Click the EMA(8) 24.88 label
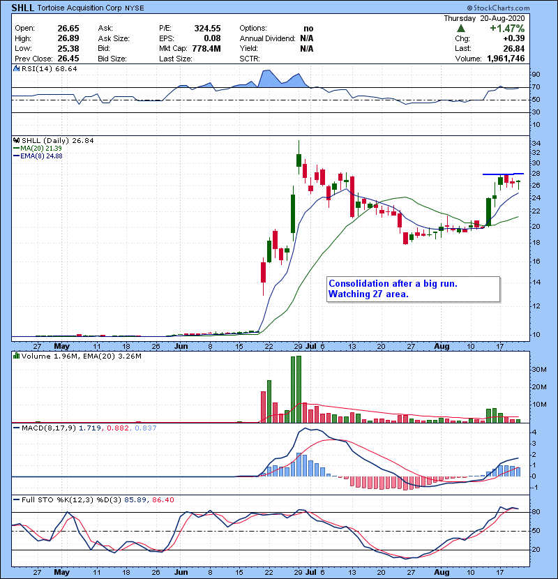The width and height of the screenshot is (558, 579). (x=41, y=156)
